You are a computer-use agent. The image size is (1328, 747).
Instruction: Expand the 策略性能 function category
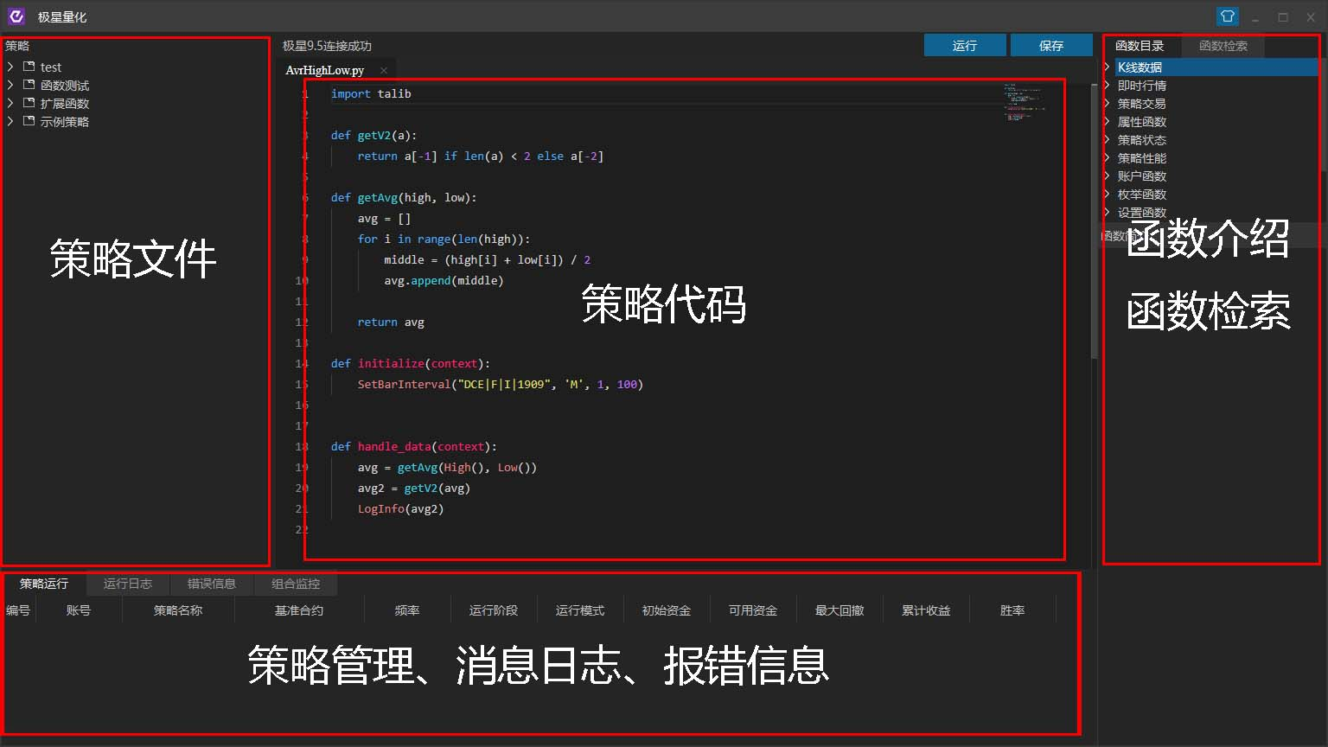(1108, 157)
